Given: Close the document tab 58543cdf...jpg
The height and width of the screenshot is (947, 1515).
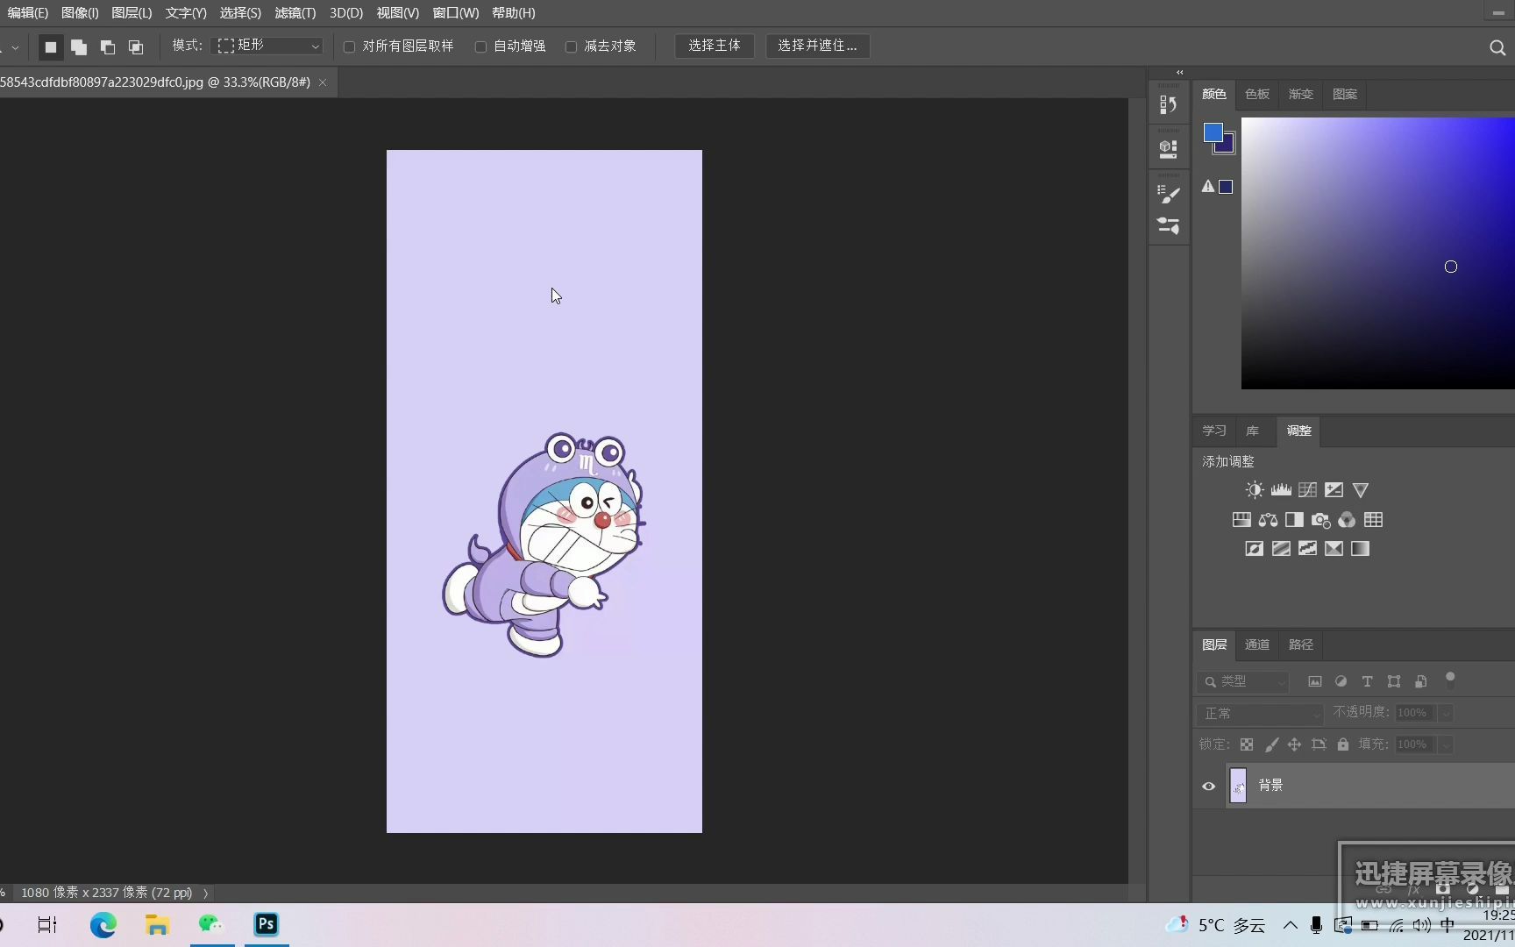Looking at the screenshot, I should pyautogui.click(x=323, y=82).
